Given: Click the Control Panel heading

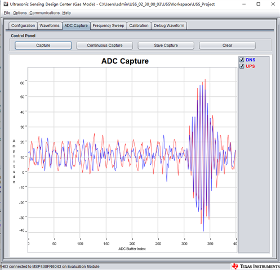Looking at the screenshot, I should 23,35.
